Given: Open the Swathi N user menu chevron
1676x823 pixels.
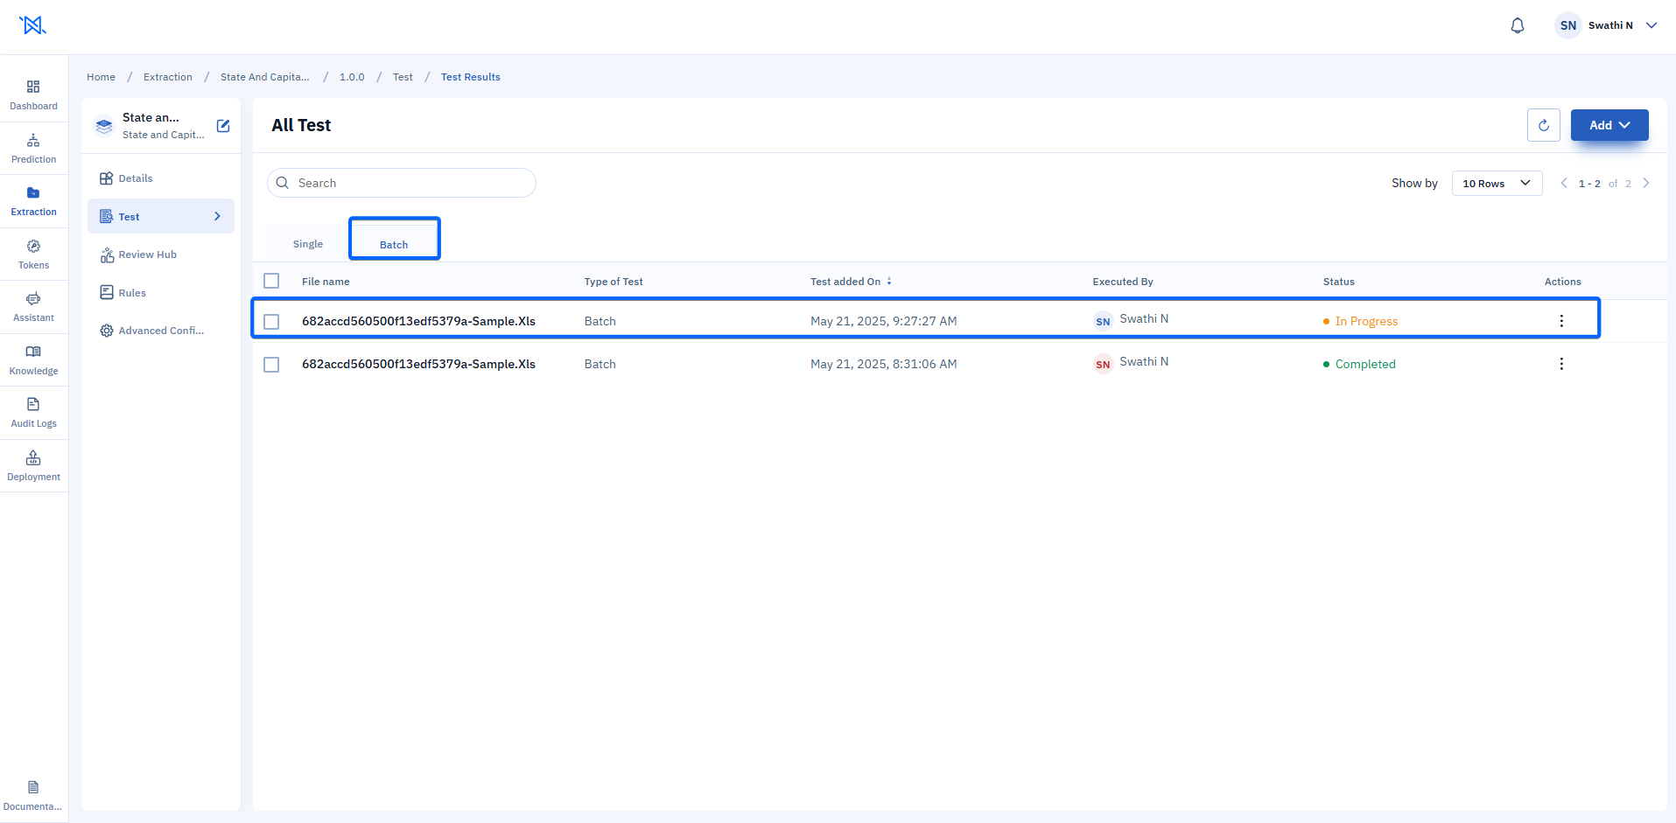Looking at the screenshot, I should pos(1651,25).
